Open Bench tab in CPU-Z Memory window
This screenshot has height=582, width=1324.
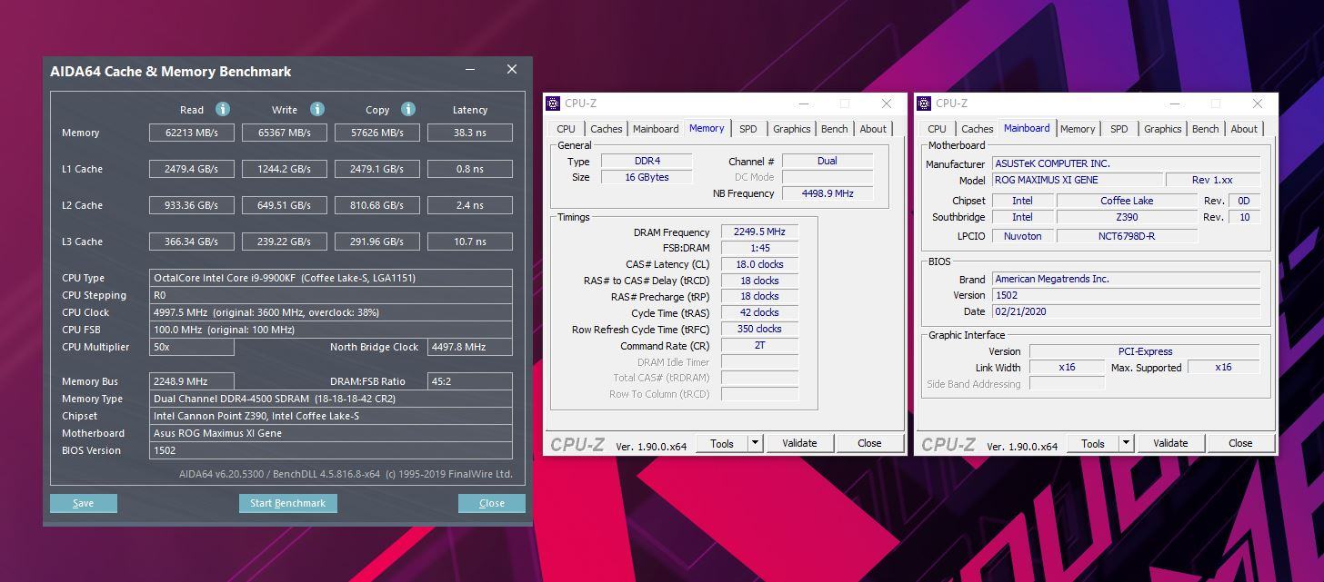coord(835,129)
